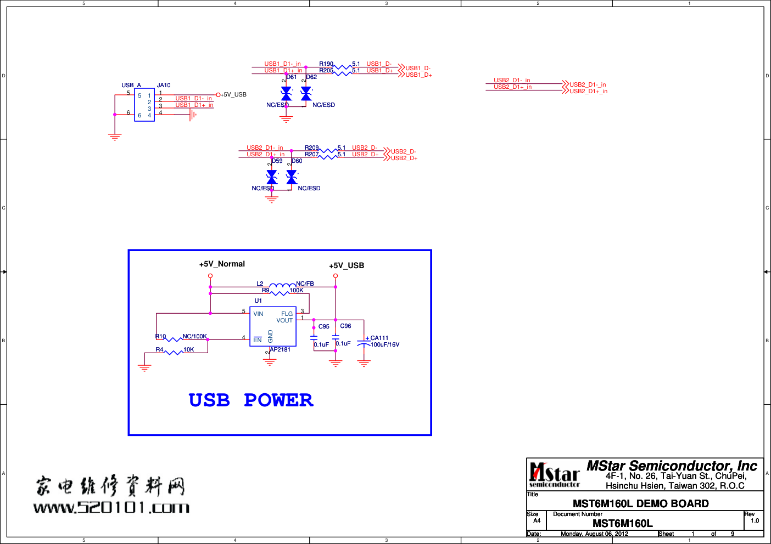Click the A4 size cell
Image resolution: width=771 pixels, height=544 pixels.
[537, 520]
